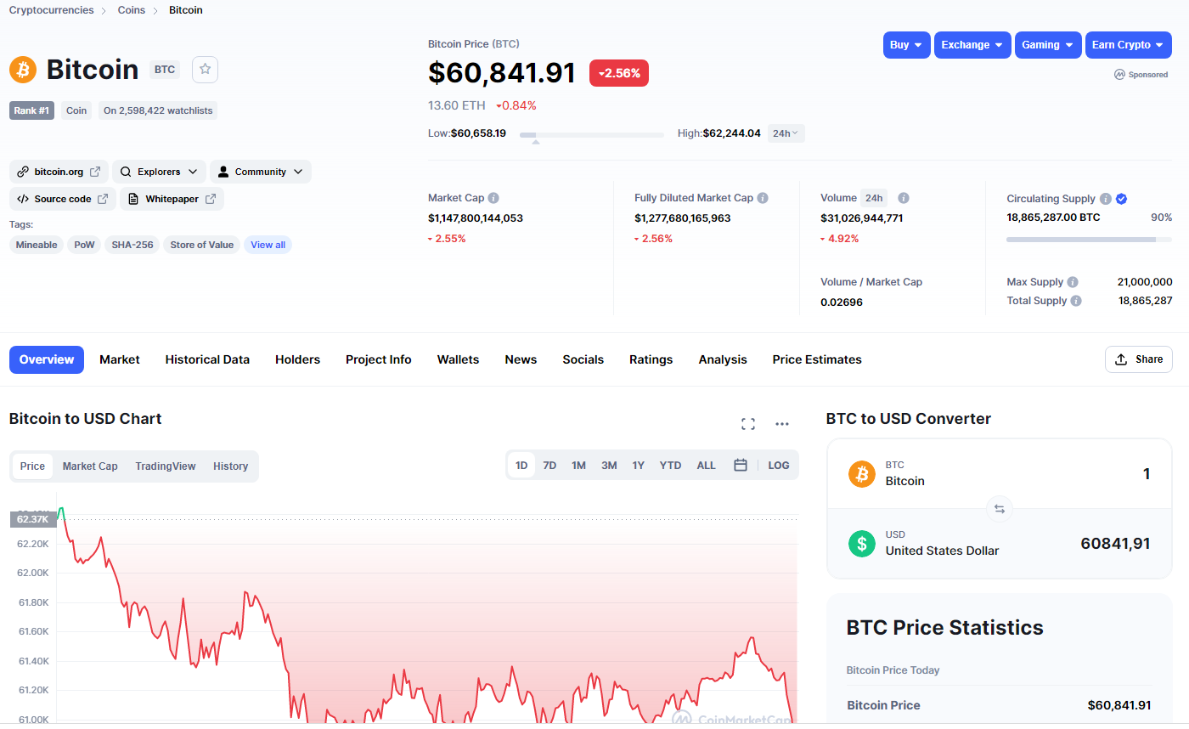The image size is (1189, 729).
Task: Go to Coins breadcrumb link
Action: [x=132, y=10]
